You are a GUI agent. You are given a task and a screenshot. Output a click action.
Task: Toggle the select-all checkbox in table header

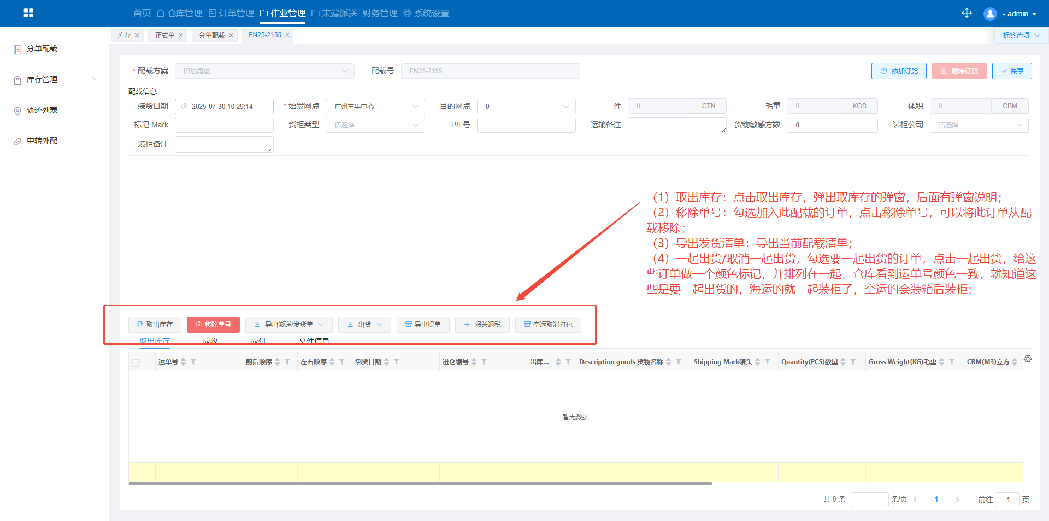tap(136, 362)
